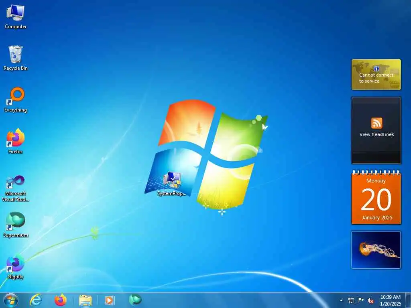Select the Firefox desktop shortcut
This screenshot has width=411, height=308.
pos(16,142)
